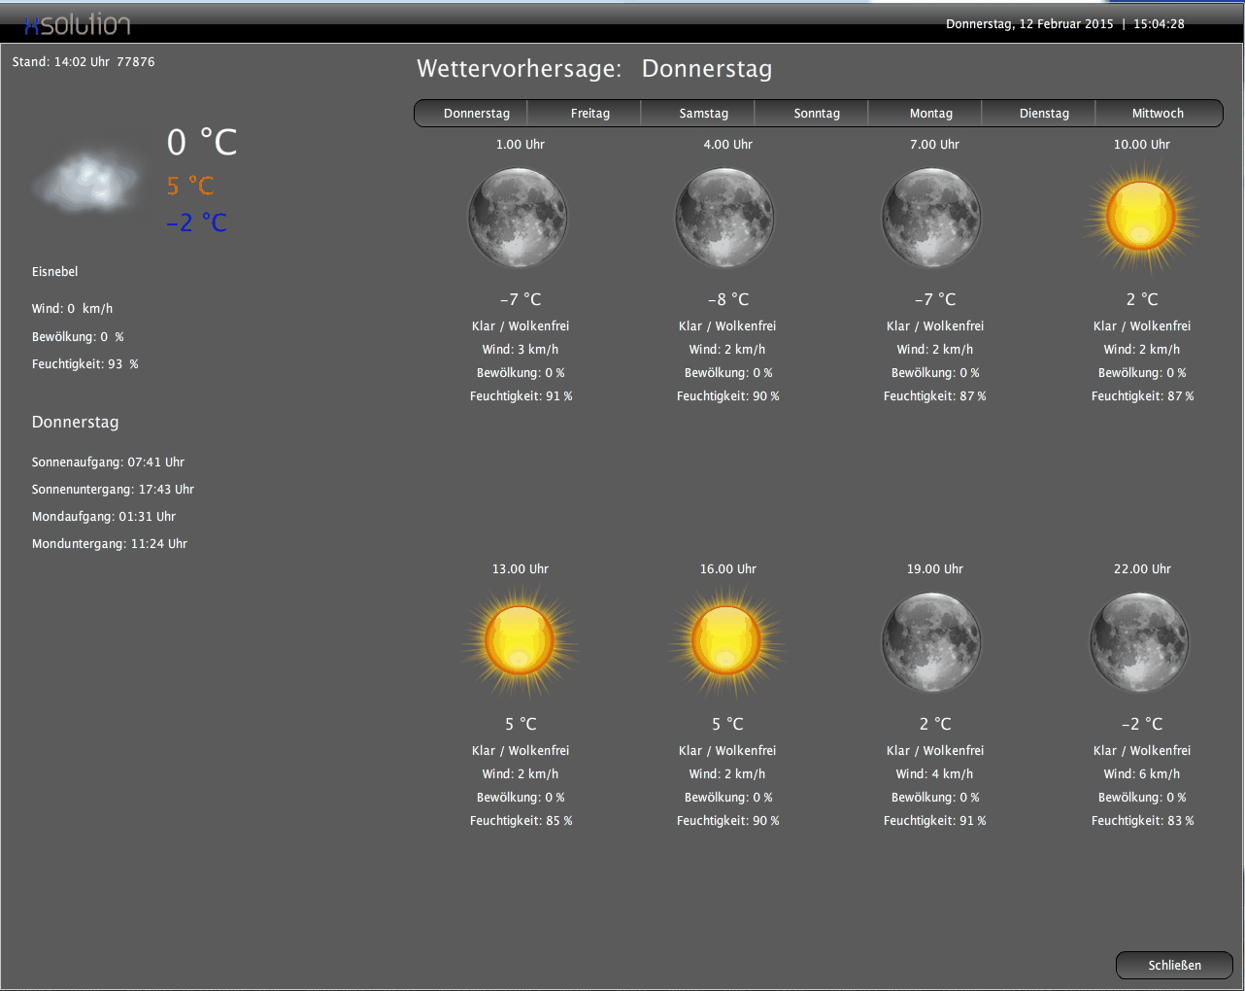
Task: Click the current temperature 0 °C reading
Action: (202, 143)
